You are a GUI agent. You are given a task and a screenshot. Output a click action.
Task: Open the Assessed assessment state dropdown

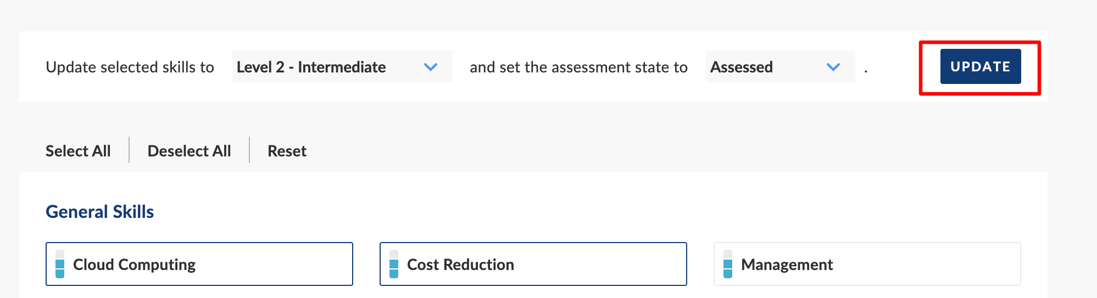780,66
